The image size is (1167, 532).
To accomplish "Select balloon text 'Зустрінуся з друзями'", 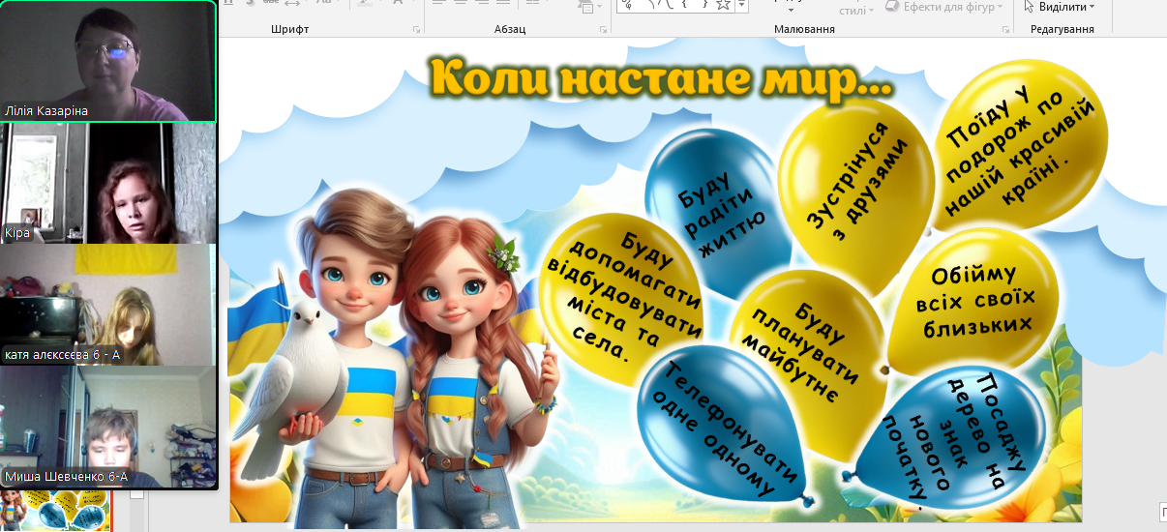I will [857, 189].
